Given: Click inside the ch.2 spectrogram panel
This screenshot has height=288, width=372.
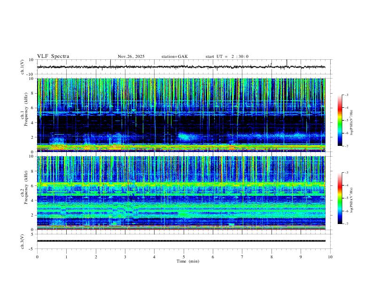Looking at the screenshot, I should pos(181,193).
